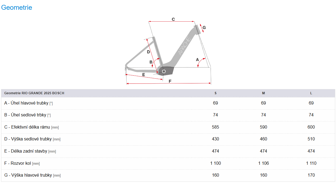Click label C on the frame diagram
This screenshot has width=336, height=185.
(173, 19)
